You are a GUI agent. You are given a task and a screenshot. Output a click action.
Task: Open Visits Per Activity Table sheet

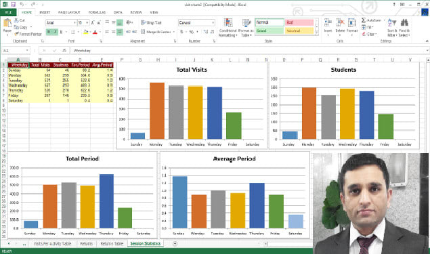pyautogui.click(x=52, y=243)
